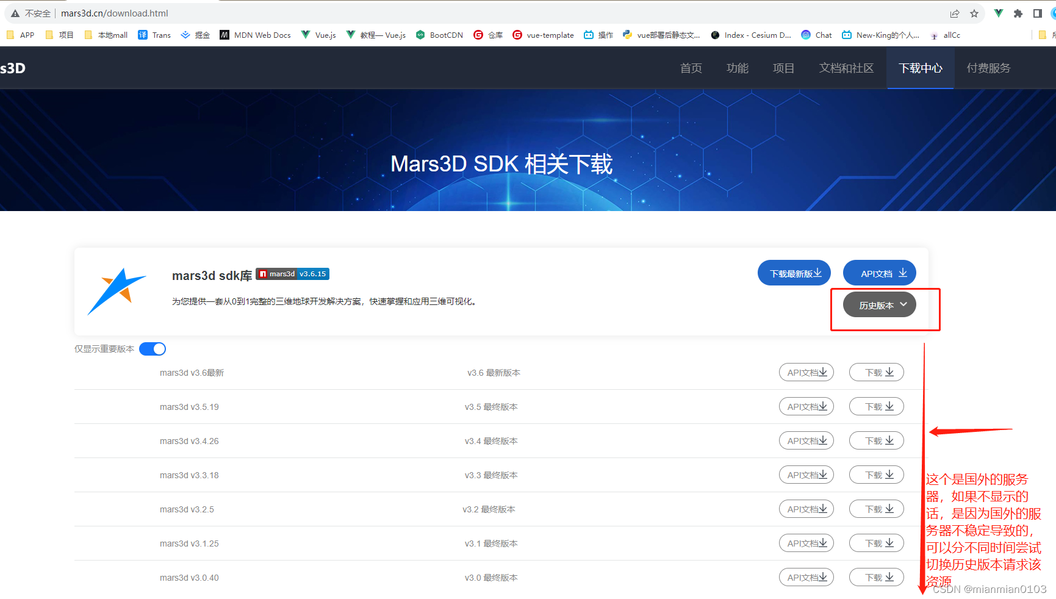Download API文档 for mars3d v3.3.18
The height and width of the screenshot is (599, 1056).
click(x=806, y=475)
